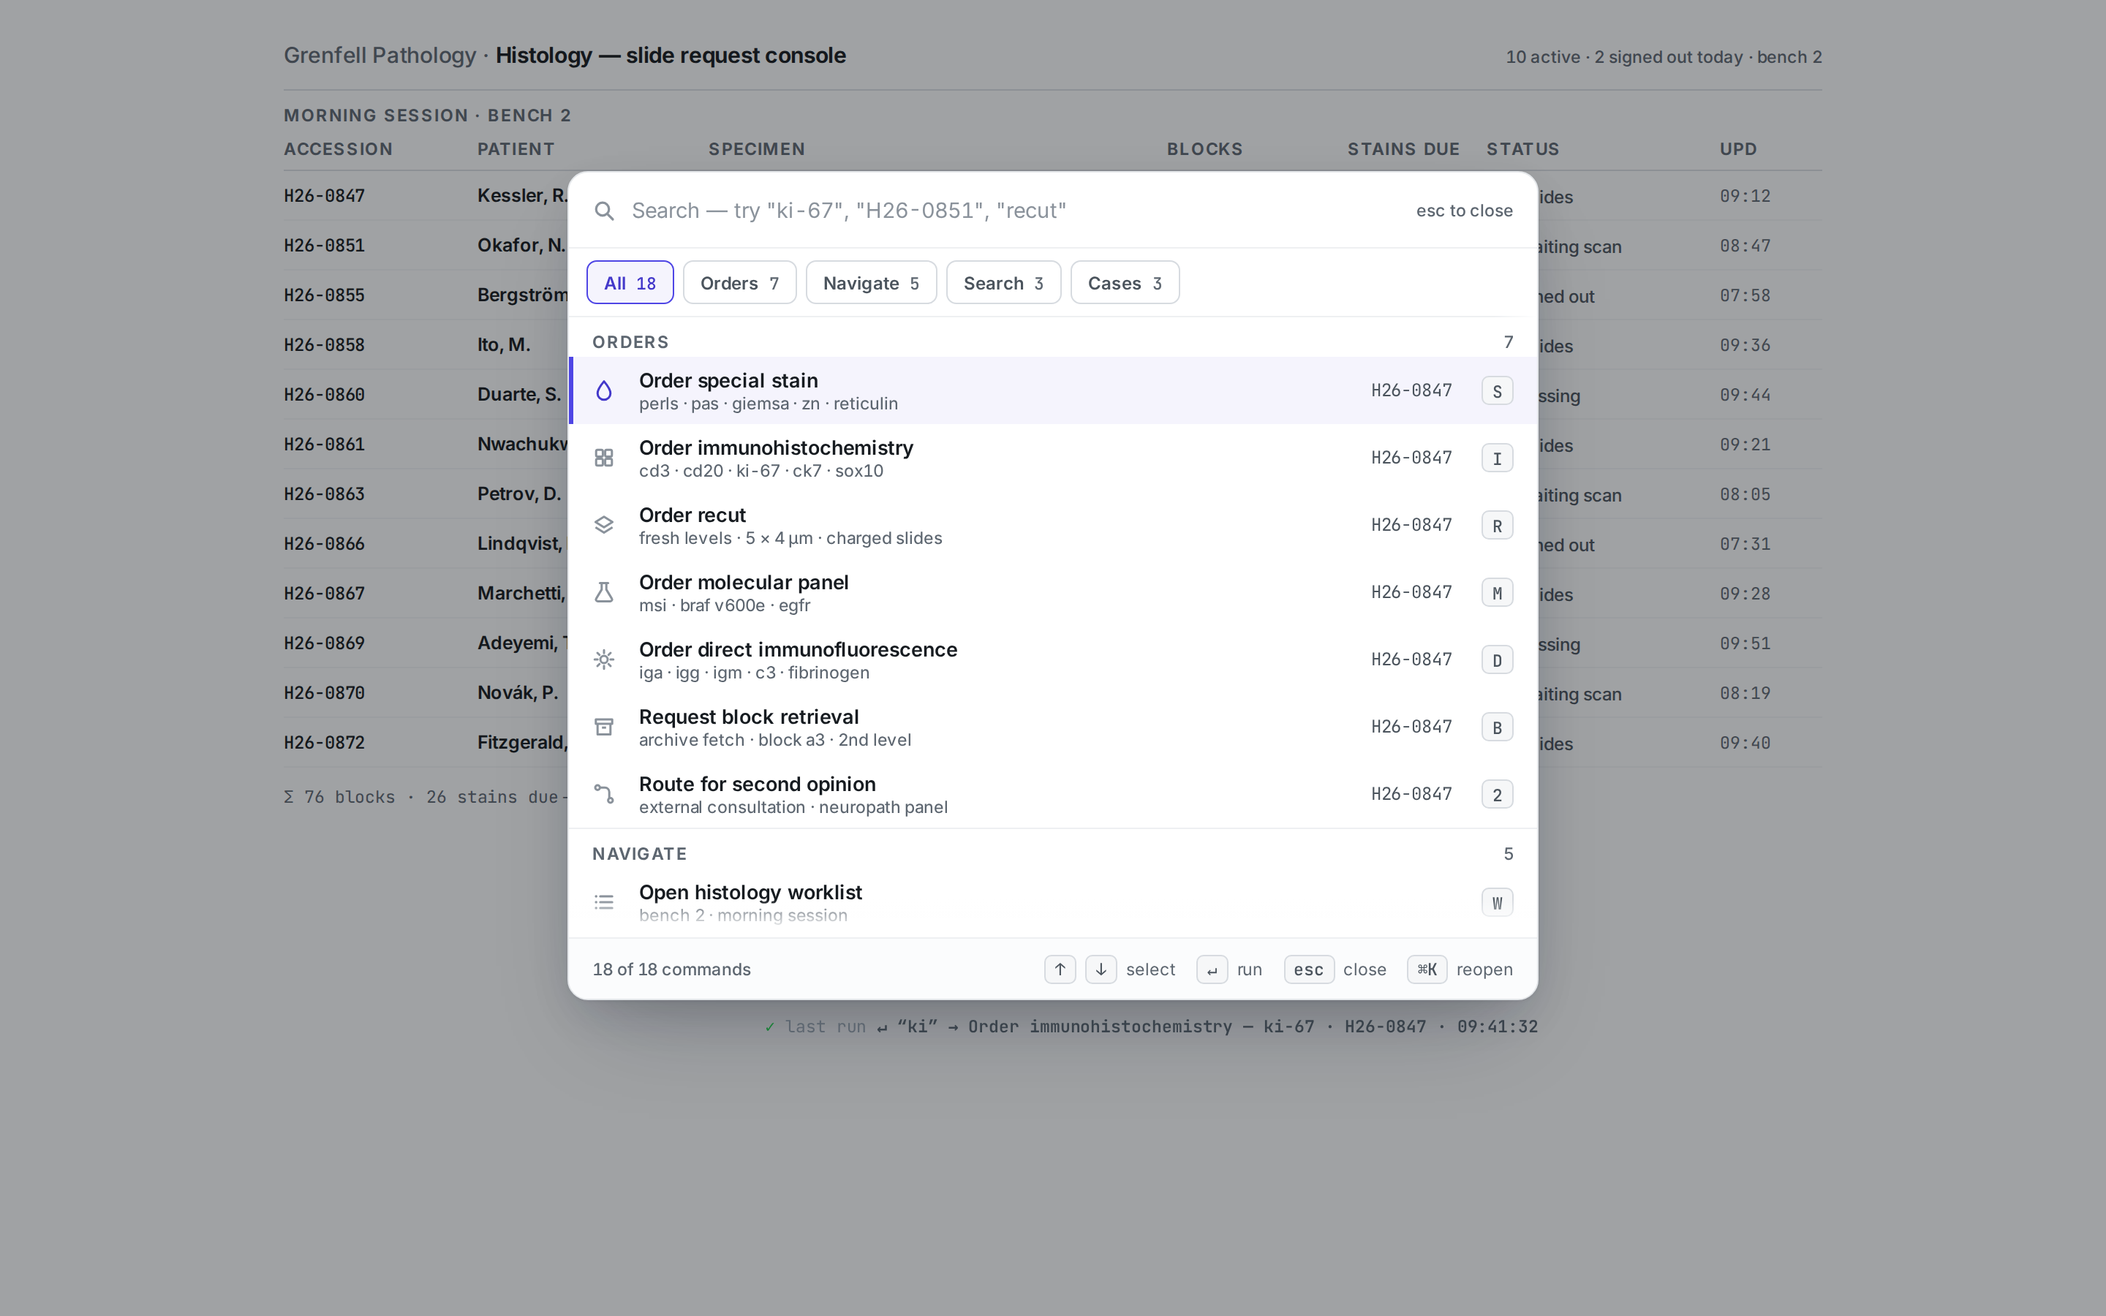Choose the Order recut command
The width and height of the screenshot is (2106, 1316).
[x=1053, y=525]
